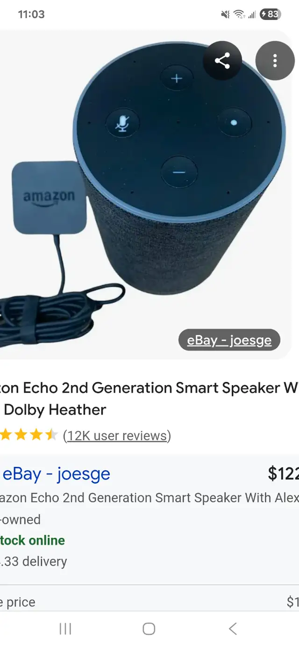
Task: Tap the Wi-Fi status icon
Action: coord(240,14)
